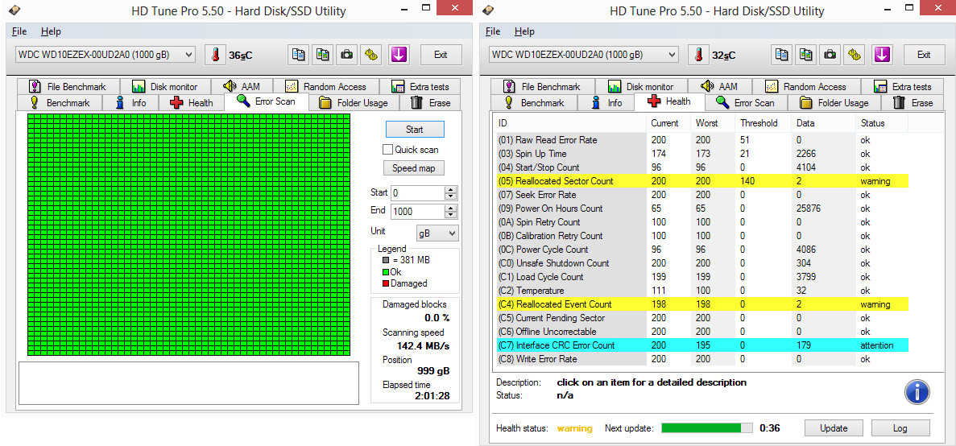The width and height of the screenshot is (956, 446).
Task: Open the Unit gB dropdown
Action: [x=437, y=233]
